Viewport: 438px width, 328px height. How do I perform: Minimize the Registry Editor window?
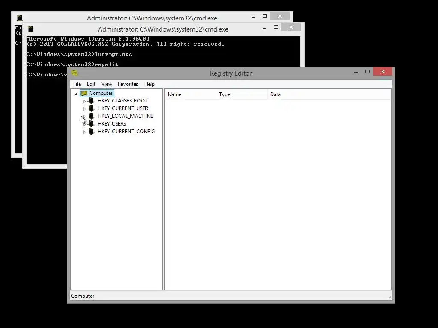pyautogui.click(x=355, y=72)
